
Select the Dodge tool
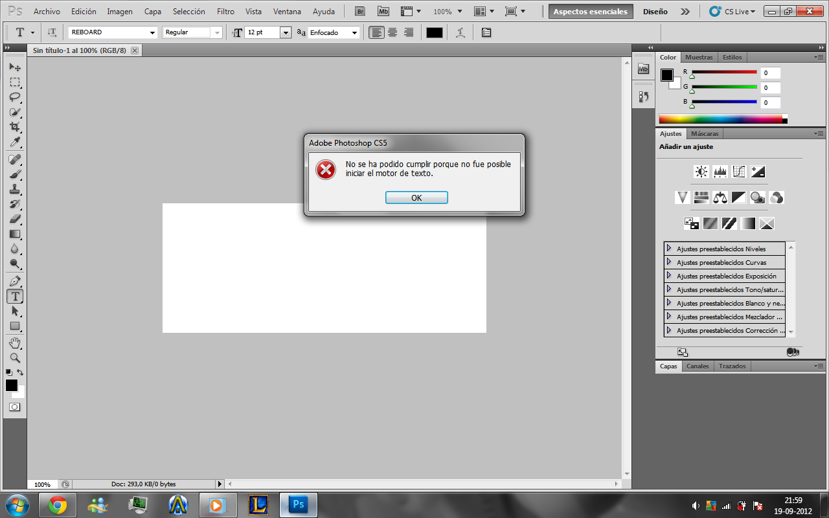pyautogui.click(x=14, y=264)
